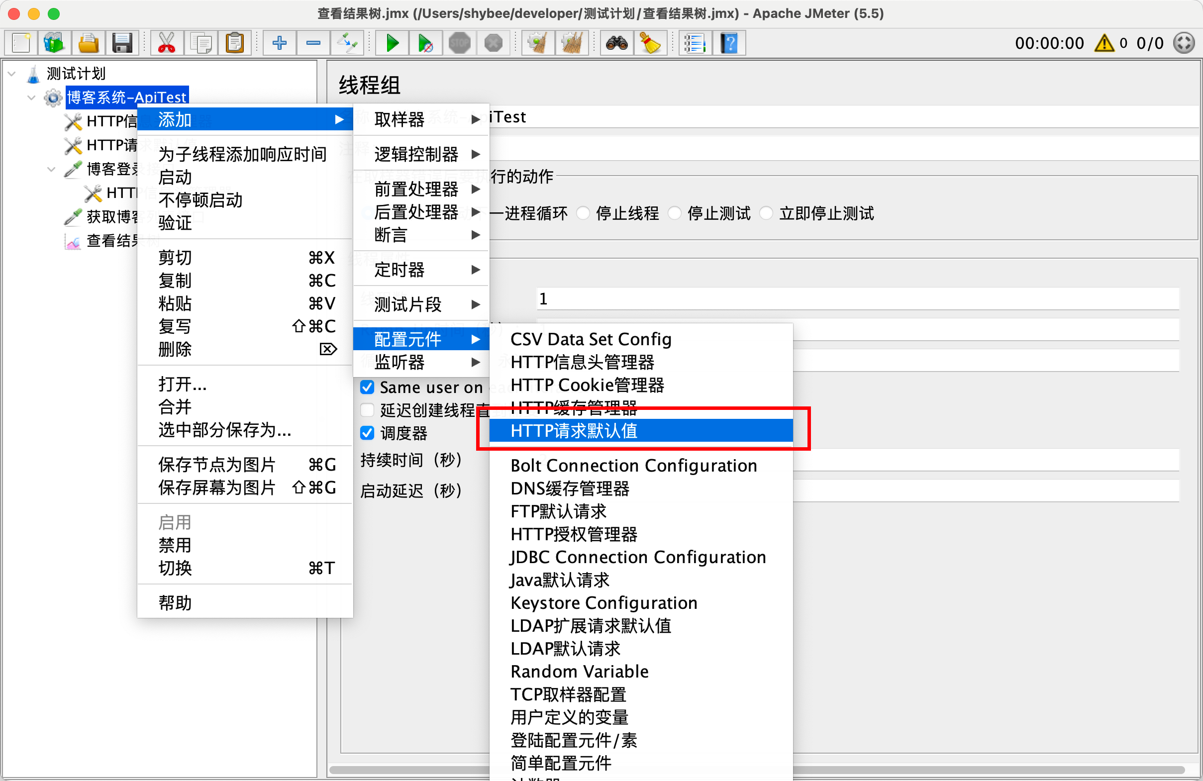The height and width of the screenshot is (781, 1203).
Task: Start the test with green play icon
Action: click(392, 43)
